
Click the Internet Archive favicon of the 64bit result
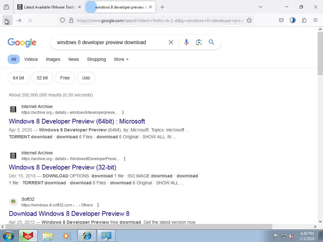click(x=13, y=109)
